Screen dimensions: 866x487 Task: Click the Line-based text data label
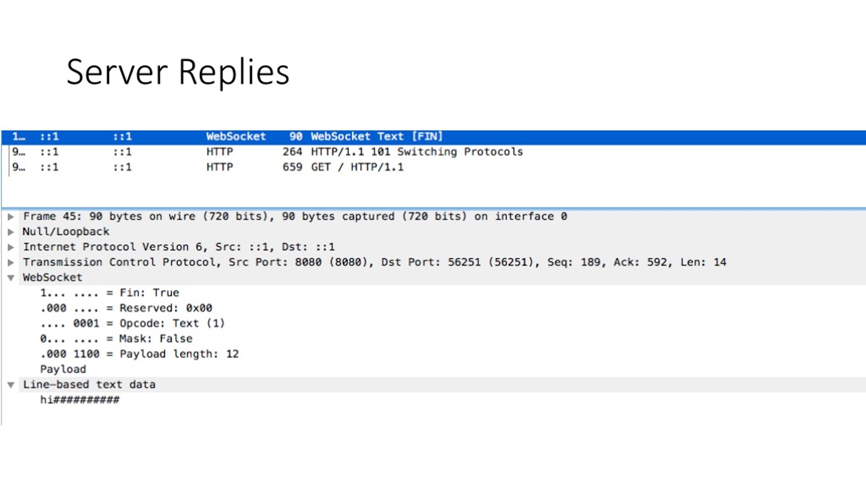tap(89, 385)
